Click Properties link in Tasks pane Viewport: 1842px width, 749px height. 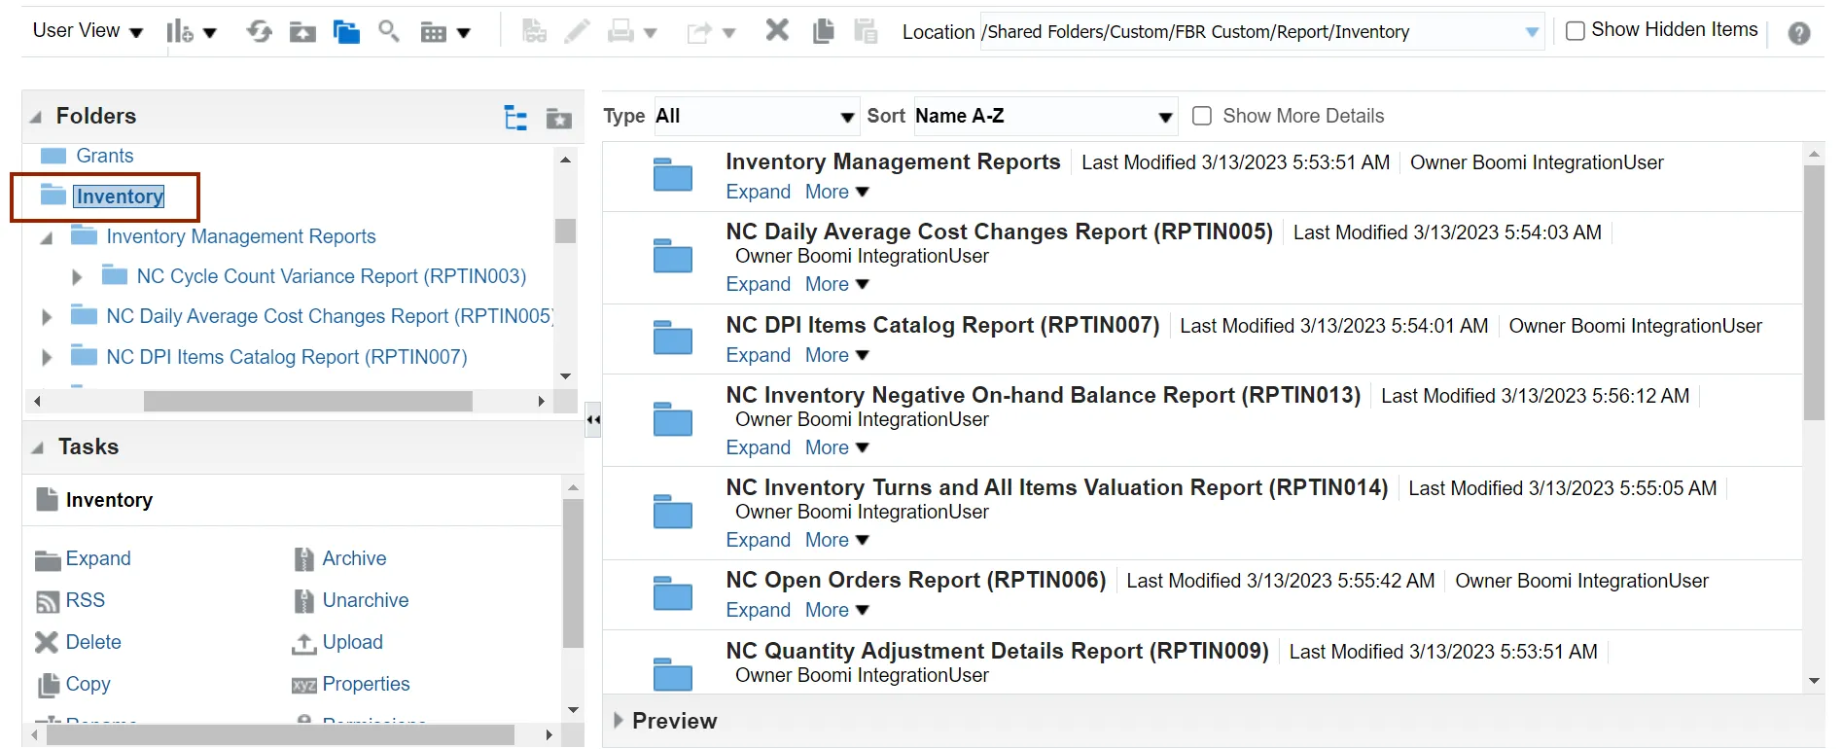pos(366,684)
